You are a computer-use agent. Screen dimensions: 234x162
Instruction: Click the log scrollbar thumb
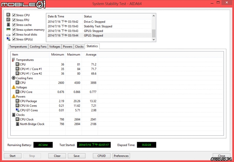click(x=154, y=33)
